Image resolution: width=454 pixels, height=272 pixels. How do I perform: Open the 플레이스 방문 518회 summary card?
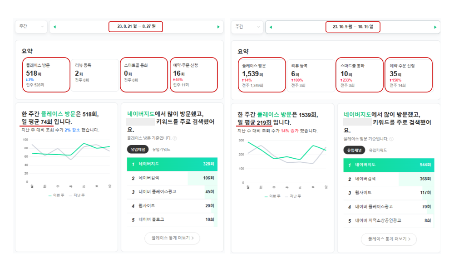pos(45,74)
